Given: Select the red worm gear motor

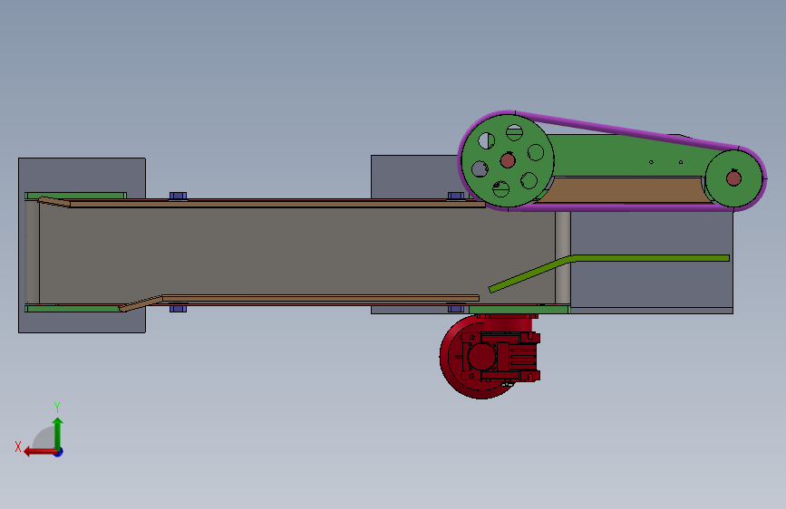Looking at the screenshot, I should pos(490,356).
